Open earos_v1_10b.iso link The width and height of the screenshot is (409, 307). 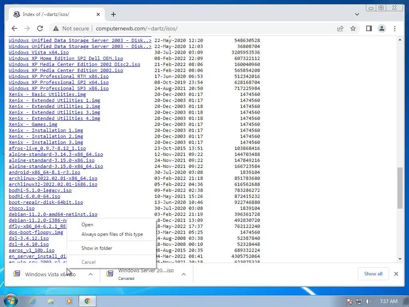tap(32, 250)
